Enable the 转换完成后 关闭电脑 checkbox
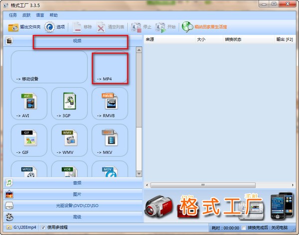 (x=244, y=228)
